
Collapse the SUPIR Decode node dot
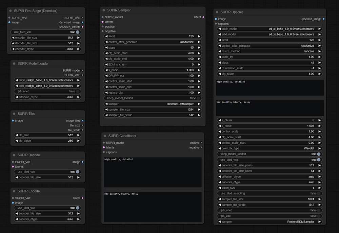point(14,155)
